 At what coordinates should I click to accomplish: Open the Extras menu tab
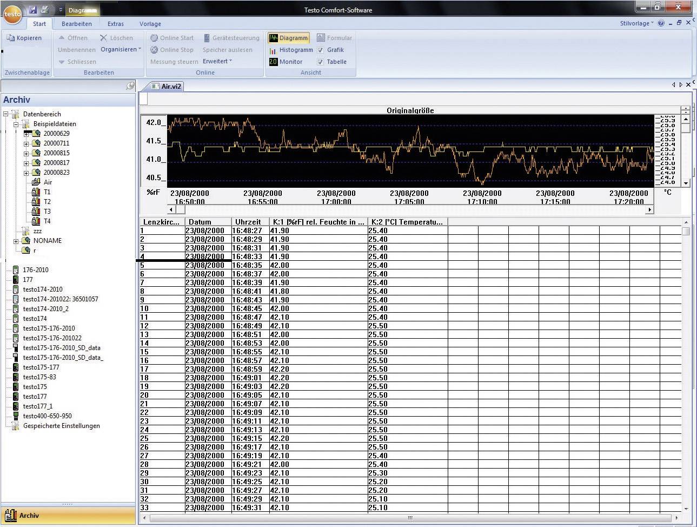(116, 23)
